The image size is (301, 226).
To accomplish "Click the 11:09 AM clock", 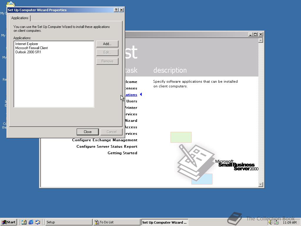I will point(290,222).
